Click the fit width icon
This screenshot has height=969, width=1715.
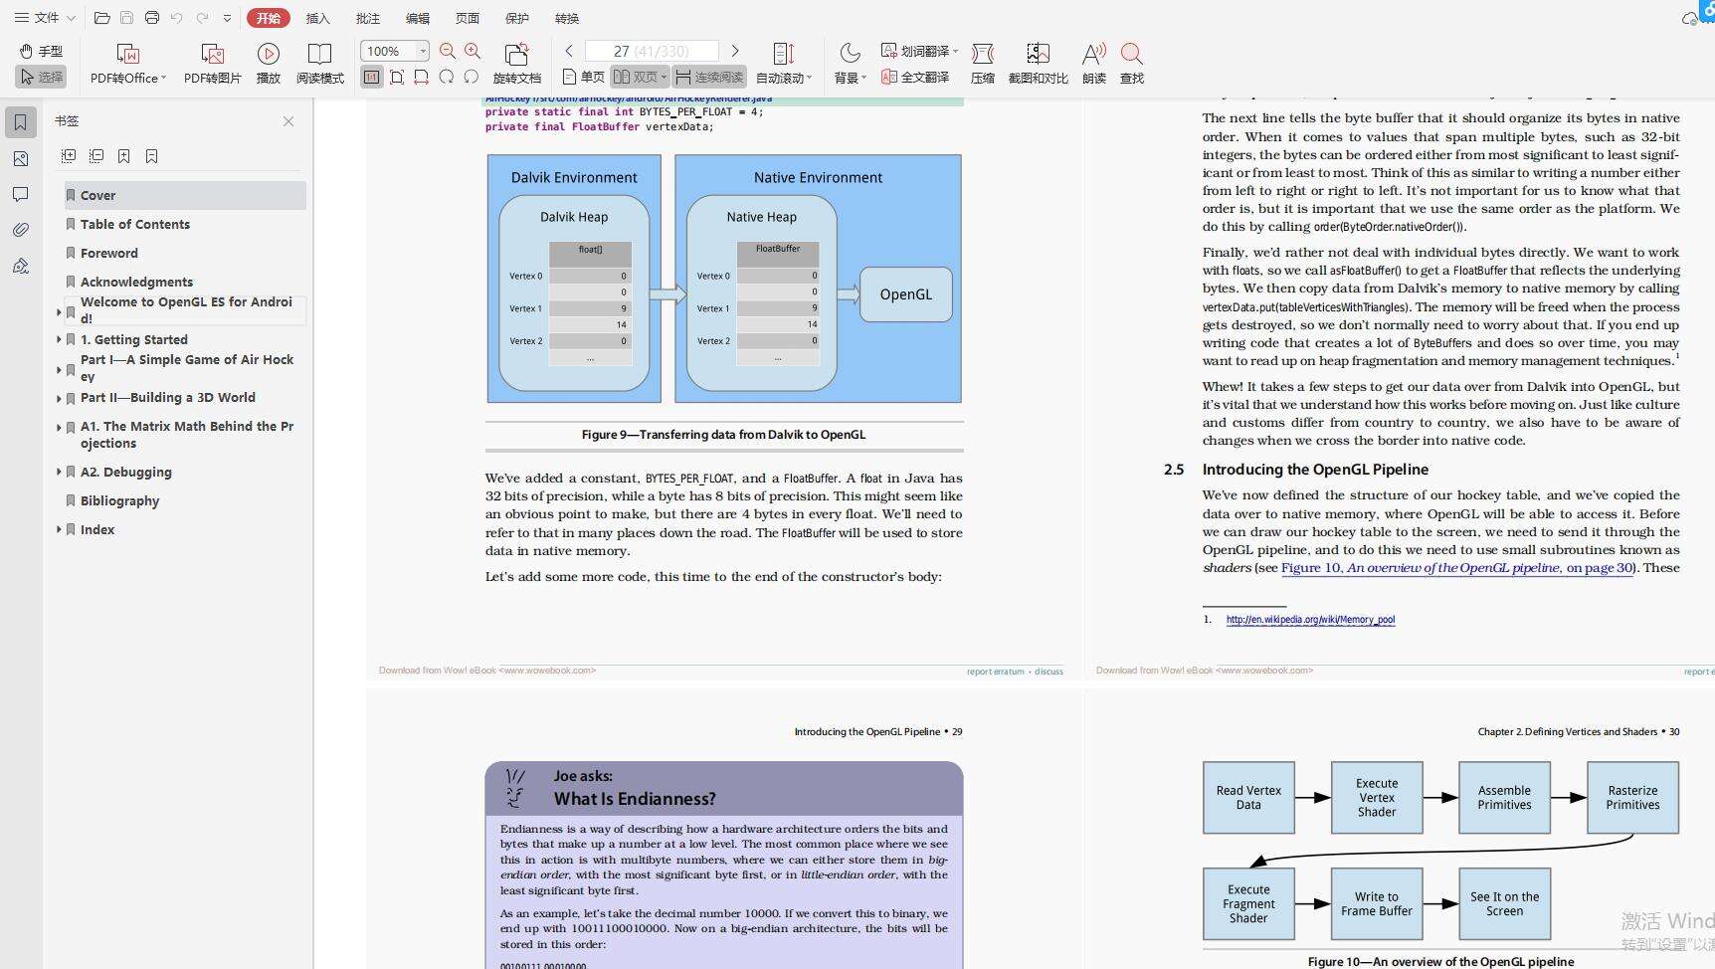[421, 77]
